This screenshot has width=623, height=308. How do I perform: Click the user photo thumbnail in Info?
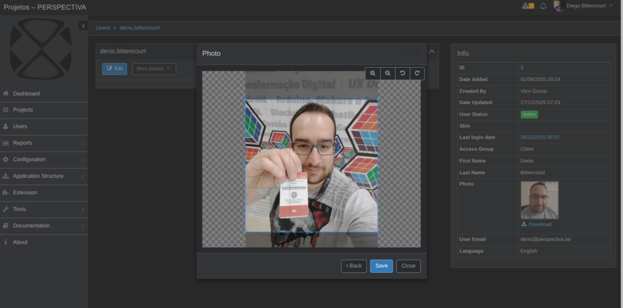tap(539, 200)
